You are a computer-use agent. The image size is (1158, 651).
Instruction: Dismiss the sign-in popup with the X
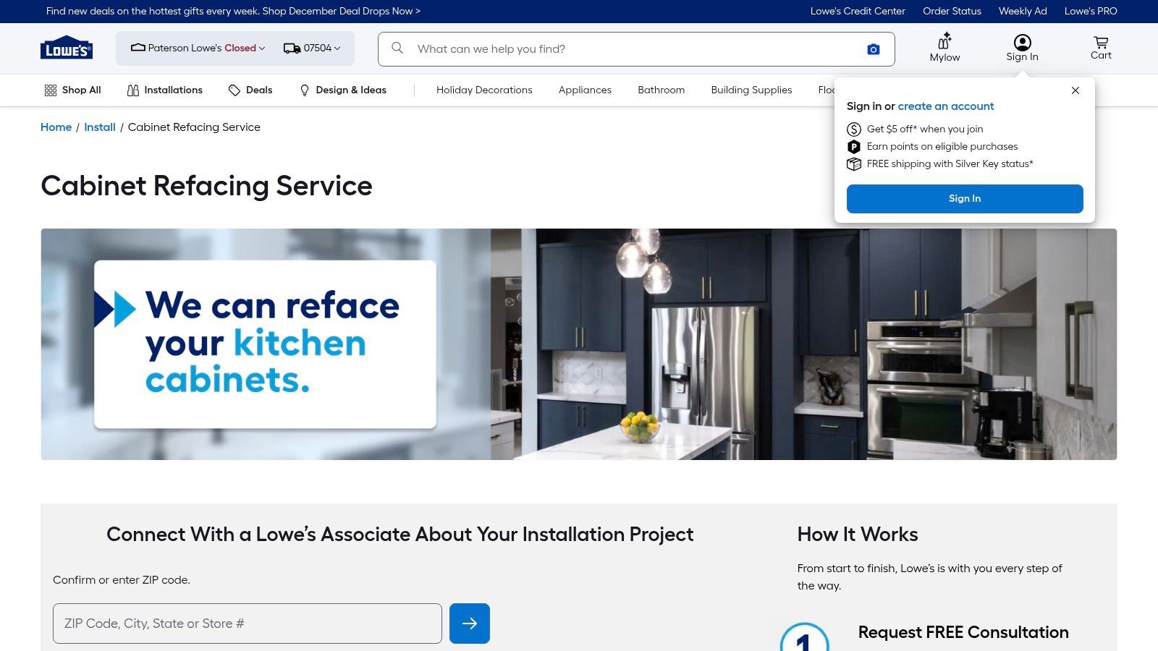1075,90
